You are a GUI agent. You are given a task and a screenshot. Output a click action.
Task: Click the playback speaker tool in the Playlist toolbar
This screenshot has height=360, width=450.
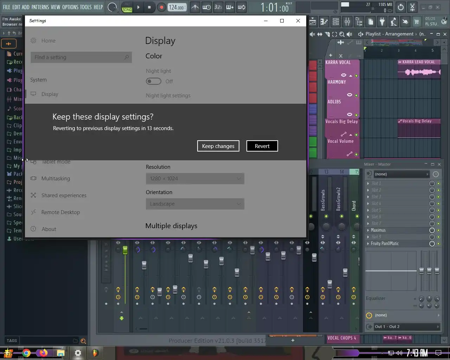click(x=349, y=34)
